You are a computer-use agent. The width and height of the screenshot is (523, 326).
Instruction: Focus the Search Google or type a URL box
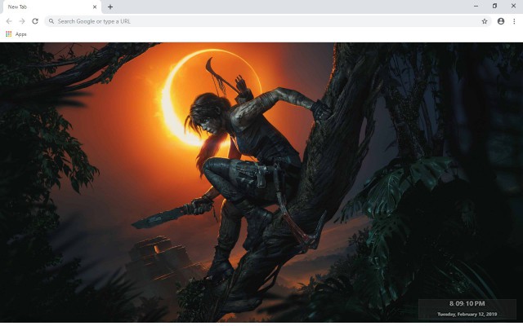tap(268, 21)
